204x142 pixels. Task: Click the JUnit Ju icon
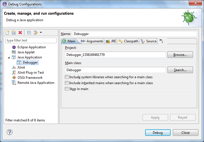coord(14,67)
